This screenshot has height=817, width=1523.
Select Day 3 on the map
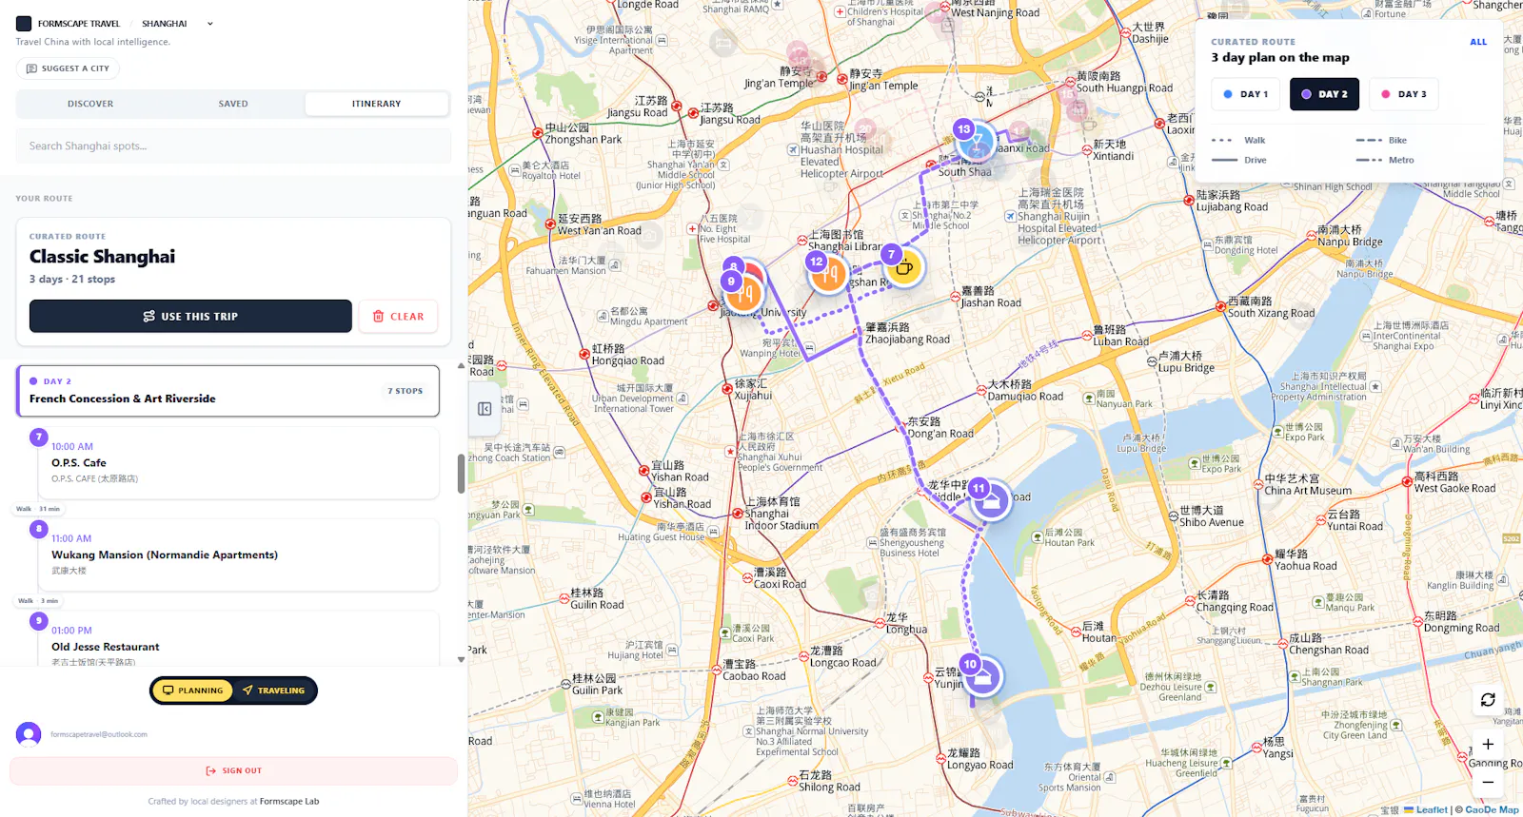[1404, 94]
